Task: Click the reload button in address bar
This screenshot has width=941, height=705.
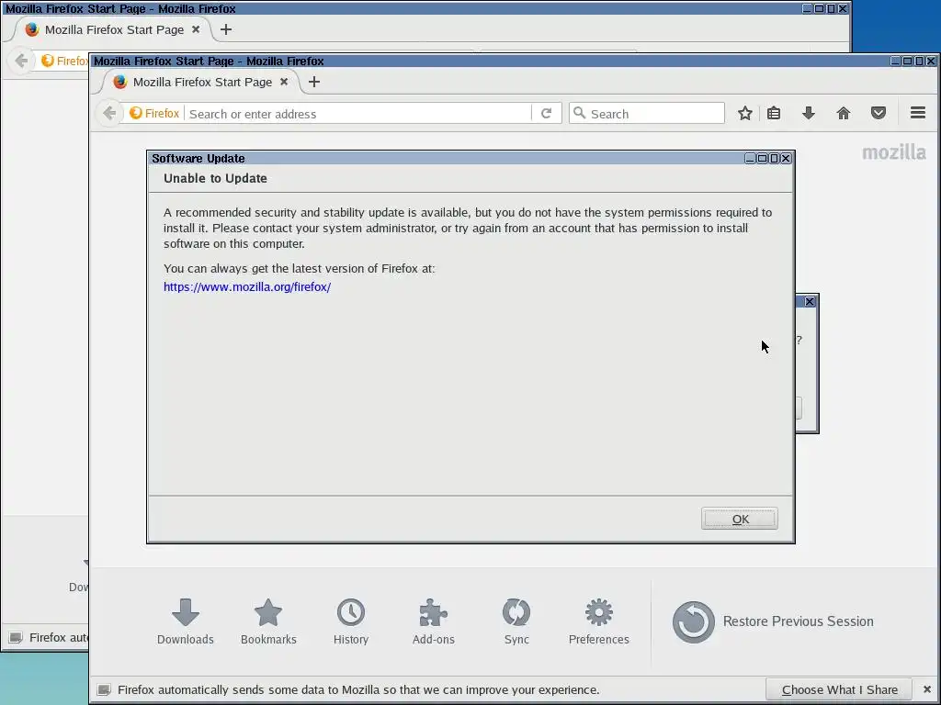Action: 546,113
